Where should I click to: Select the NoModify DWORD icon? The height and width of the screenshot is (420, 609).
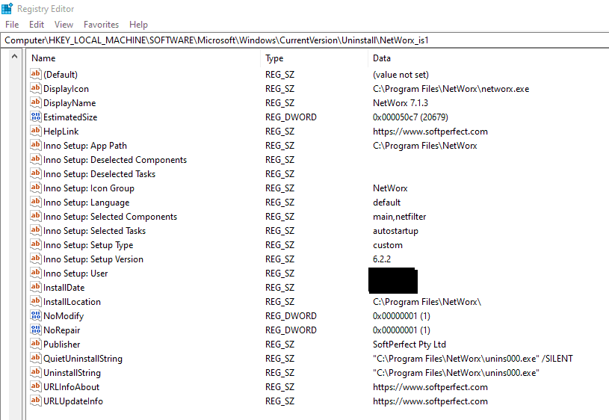[35, 315]
